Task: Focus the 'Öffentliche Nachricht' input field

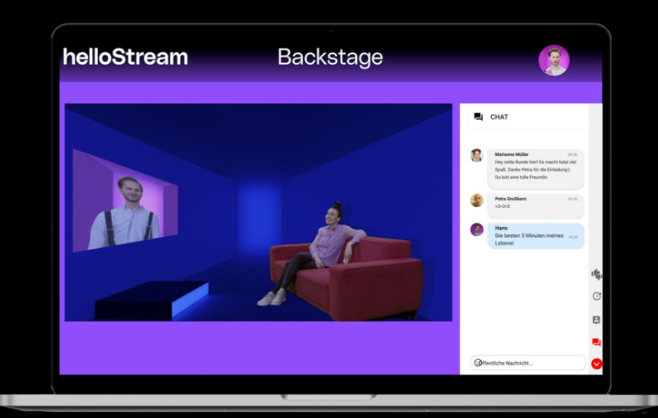Action: pos(528,363)
